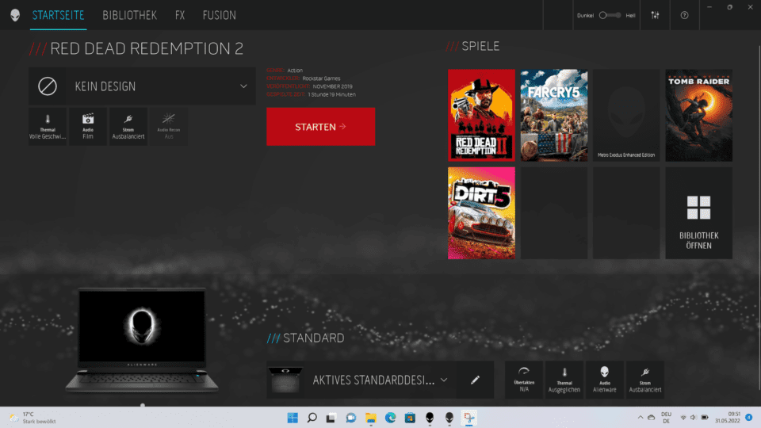The image size is (761, 428).
Task: Click the pencil edit icon beside standard design
Action: coord(475,380)
